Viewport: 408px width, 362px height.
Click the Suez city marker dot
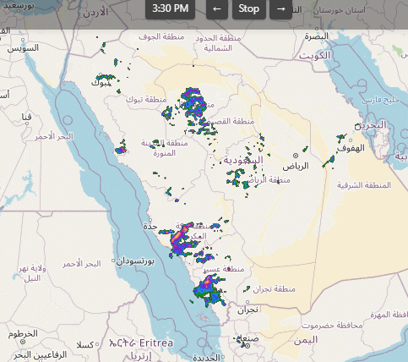click(23, 40)
